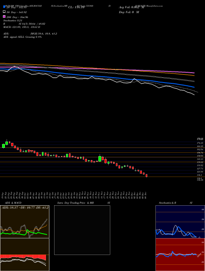This screenshot has width=205, height=271.
Task: Click the magenta 200 Day legend swatch
Action: [4, 17]
